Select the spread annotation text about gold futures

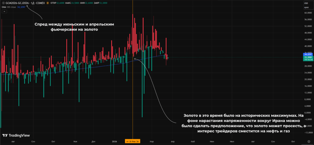click(74, 27)
